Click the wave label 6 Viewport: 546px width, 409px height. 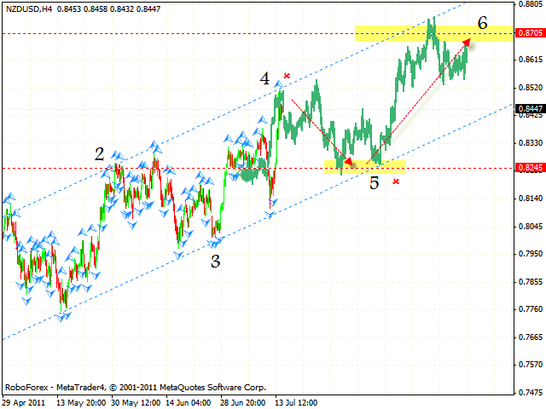coord(482,23)
